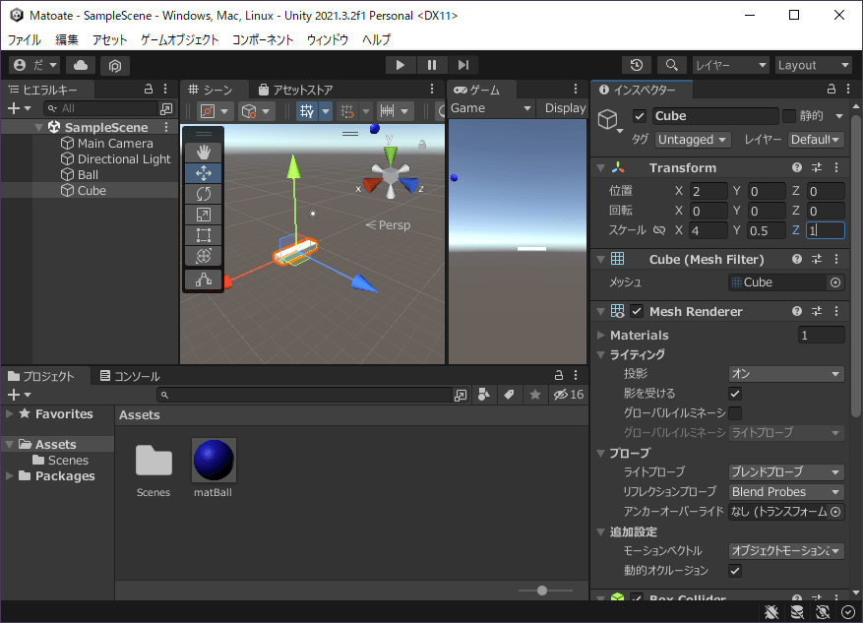Screen dimensions: 863x623
Task: Toggle Cube object active checkbox
Action: [639, 116]
